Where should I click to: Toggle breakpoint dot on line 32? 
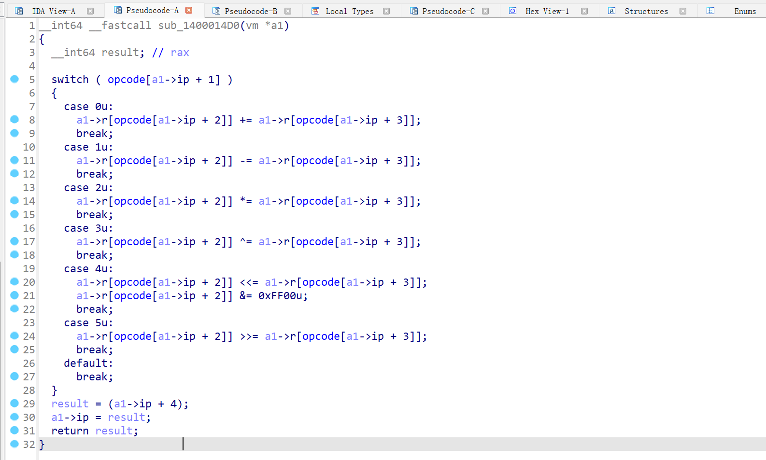[14, 444]
